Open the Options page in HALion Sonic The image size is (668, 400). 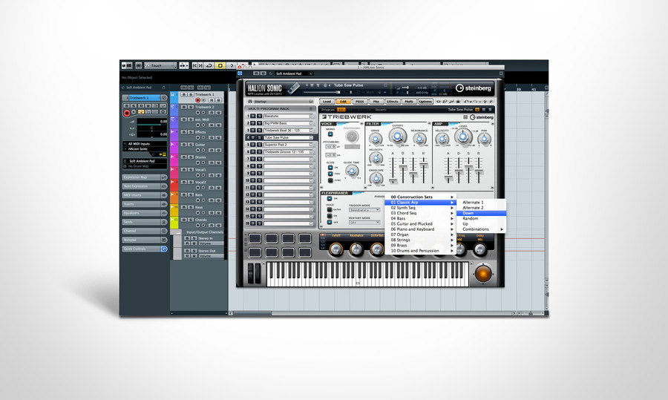tap(425, 102)
